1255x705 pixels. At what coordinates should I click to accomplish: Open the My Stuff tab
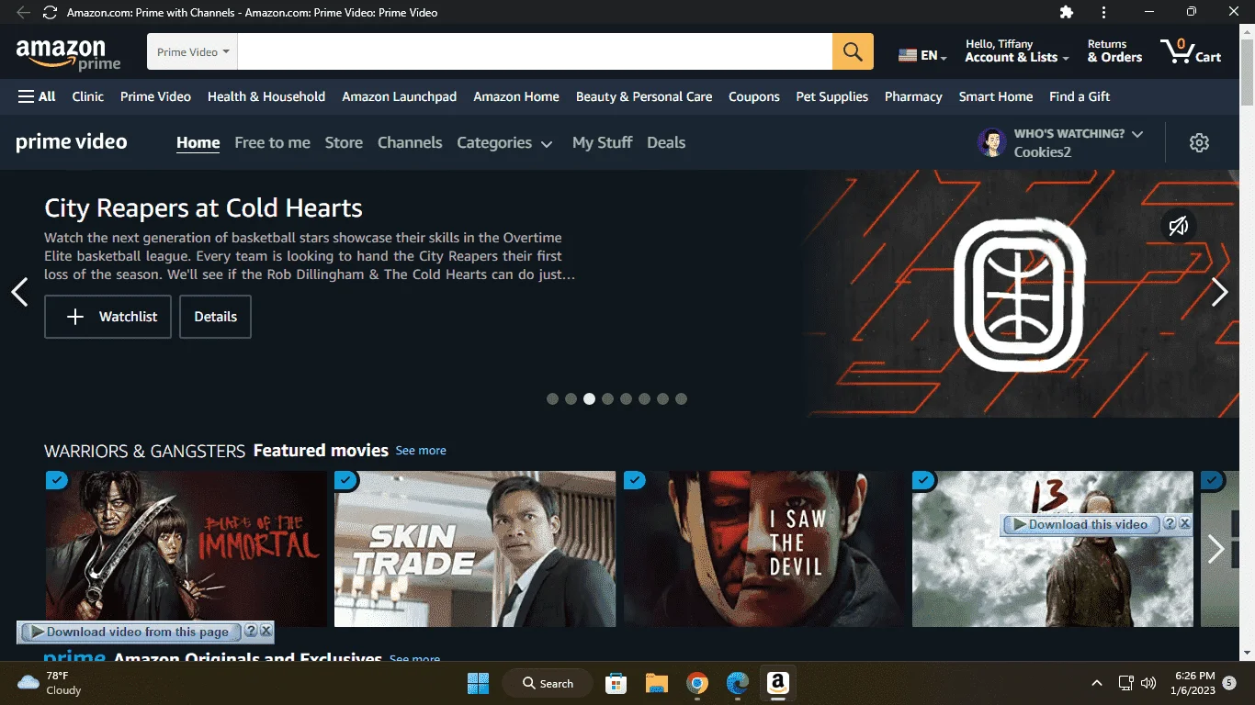tap(602, 142)
